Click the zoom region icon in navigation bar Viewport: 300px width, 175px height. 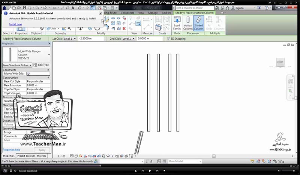290,91
